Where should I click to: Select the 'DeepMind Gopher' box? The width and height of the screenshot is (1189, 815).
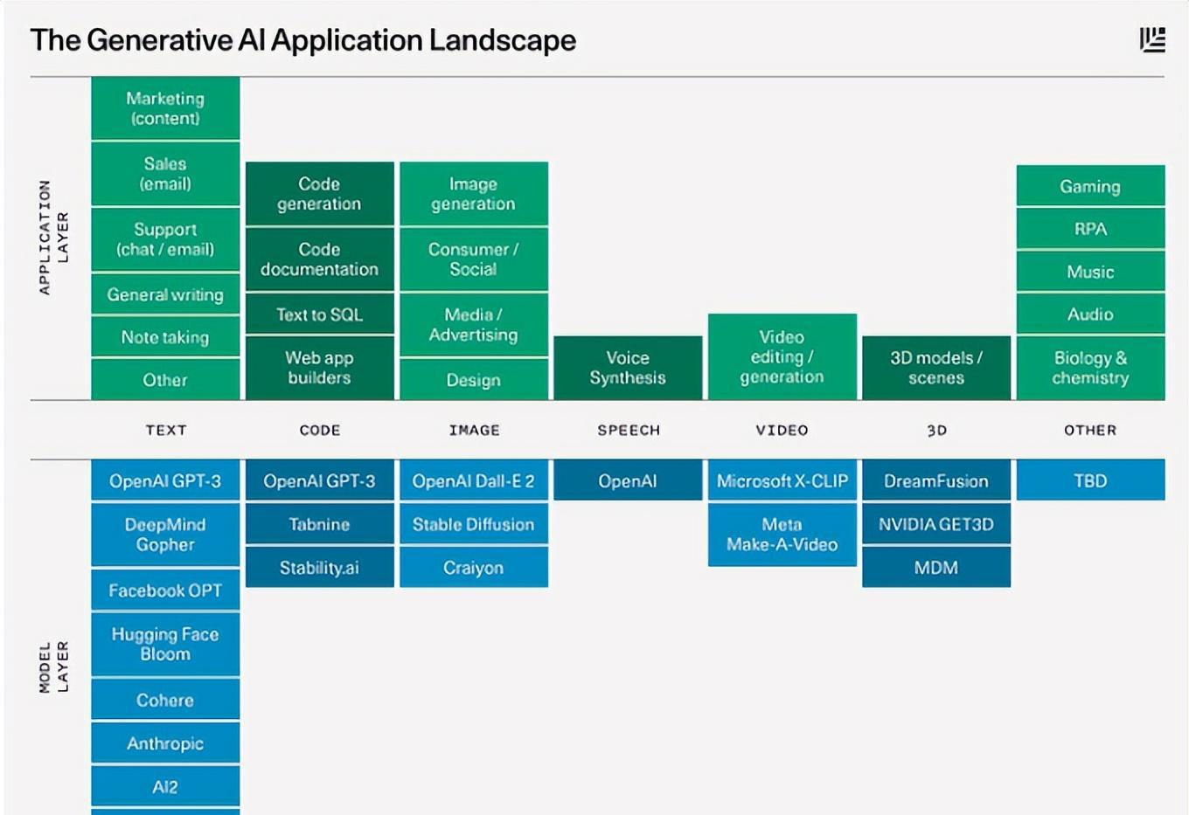coord(165,535)
